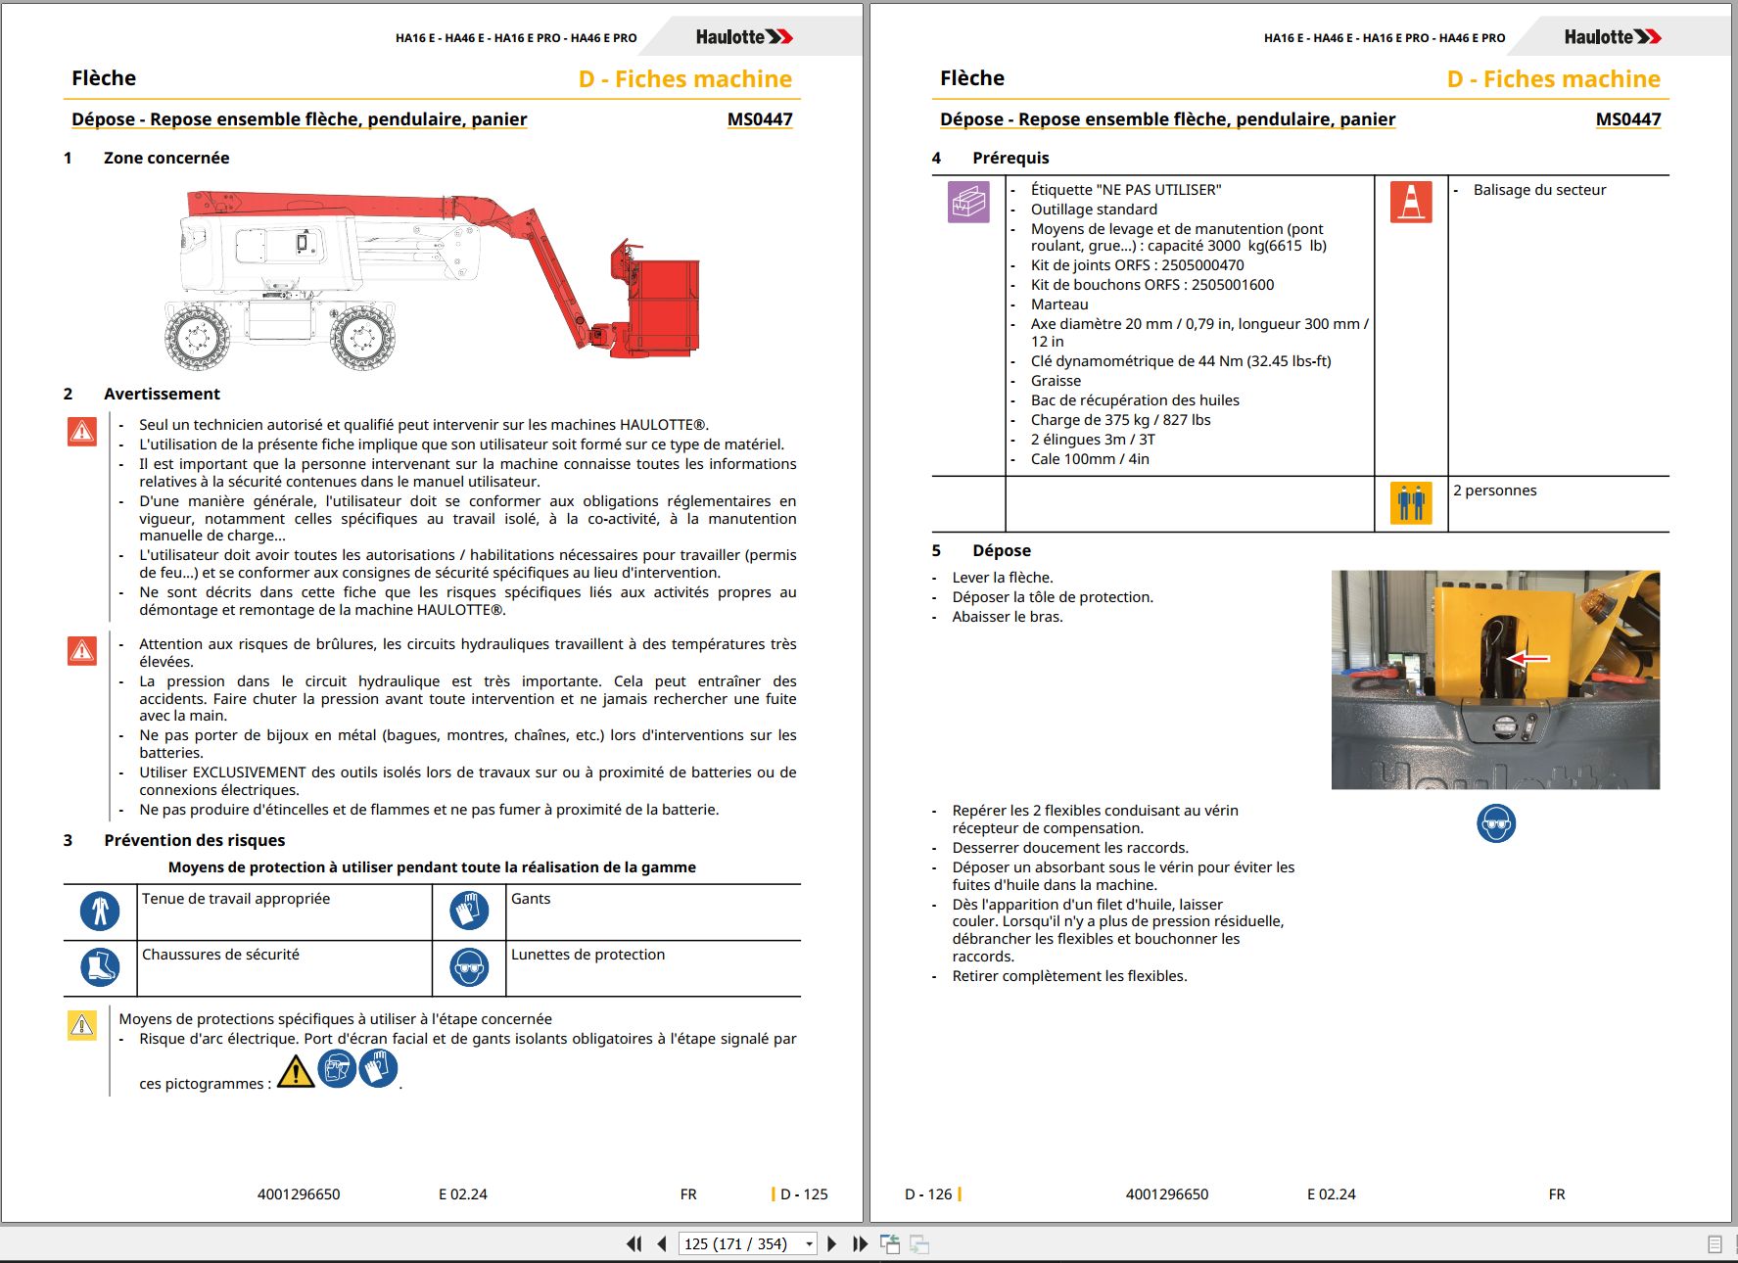The height and width of the screenshot is (1263, 1738).
Task: Click the second red warning icon beside the burn risks text
Action: (82, 650)
